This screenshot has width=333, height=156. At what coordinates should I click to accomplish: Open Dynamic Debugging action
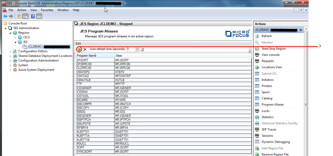275,142
